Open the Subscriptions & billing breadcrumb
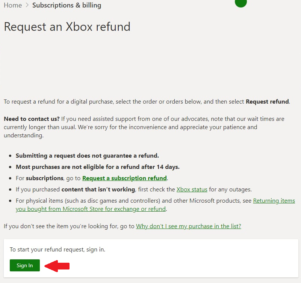Screen dimensions: 301x283 67,5
